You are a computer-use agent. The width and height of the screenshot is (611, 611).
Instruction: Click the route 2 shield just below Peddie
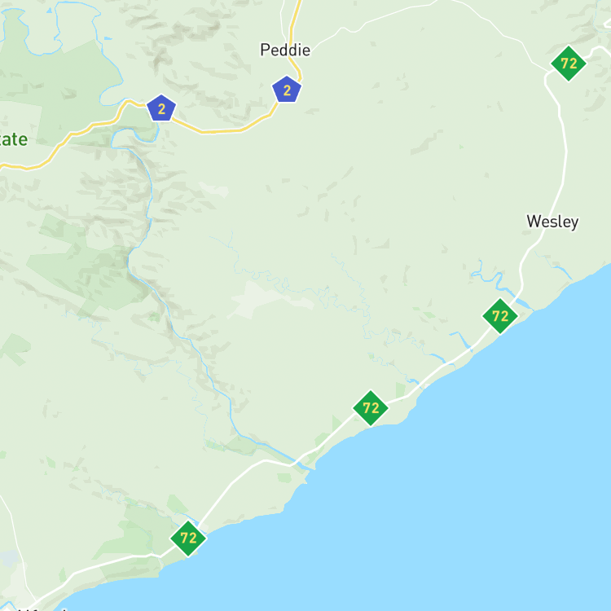click(x=287, y=90)
